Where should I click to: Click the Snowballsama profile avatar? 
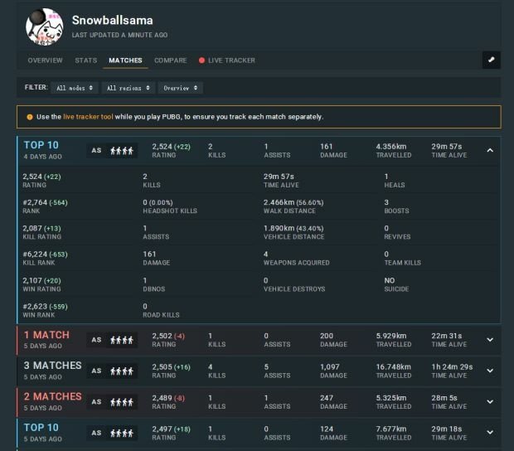tap(44, 27)
